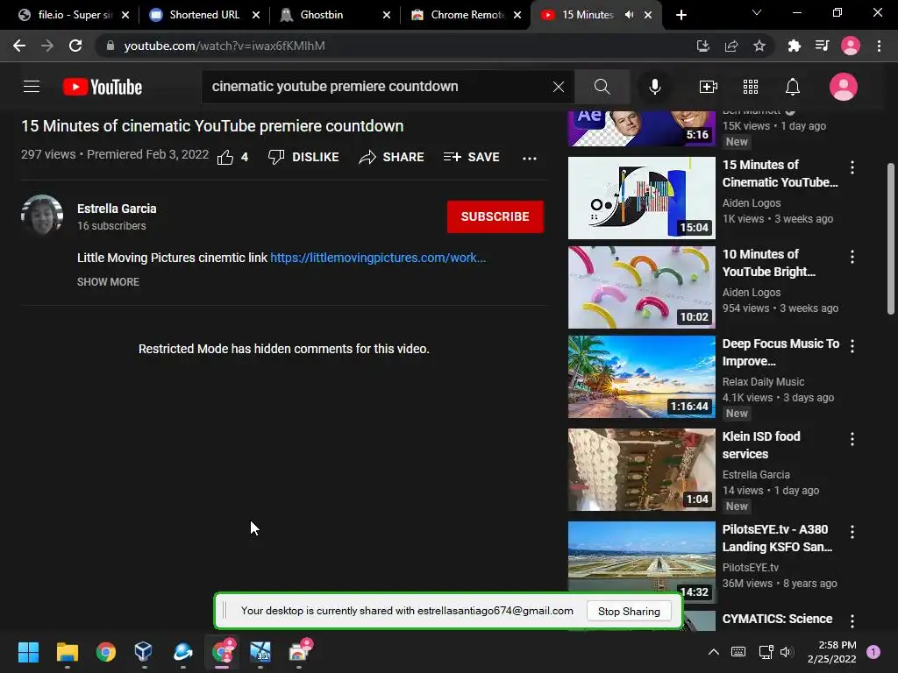Open the touch keyboard tray icon

pyautogui.click(x=738, y=652)
